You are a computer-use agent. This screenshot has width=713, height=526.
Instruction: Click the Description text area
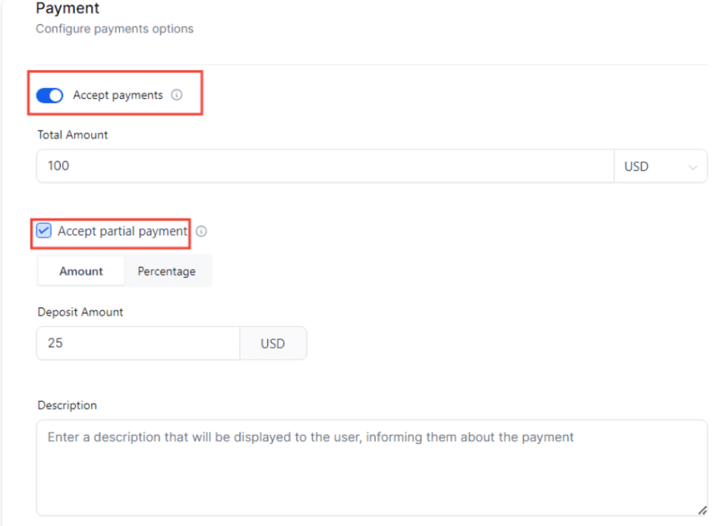(371, 468)
